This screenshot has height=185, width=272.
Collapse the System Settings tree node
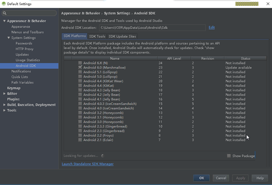[8, 38]
